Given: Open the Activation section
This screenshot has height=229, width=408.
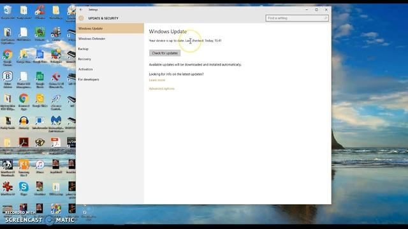Looking at the screenshot, I should click(110, 69).
